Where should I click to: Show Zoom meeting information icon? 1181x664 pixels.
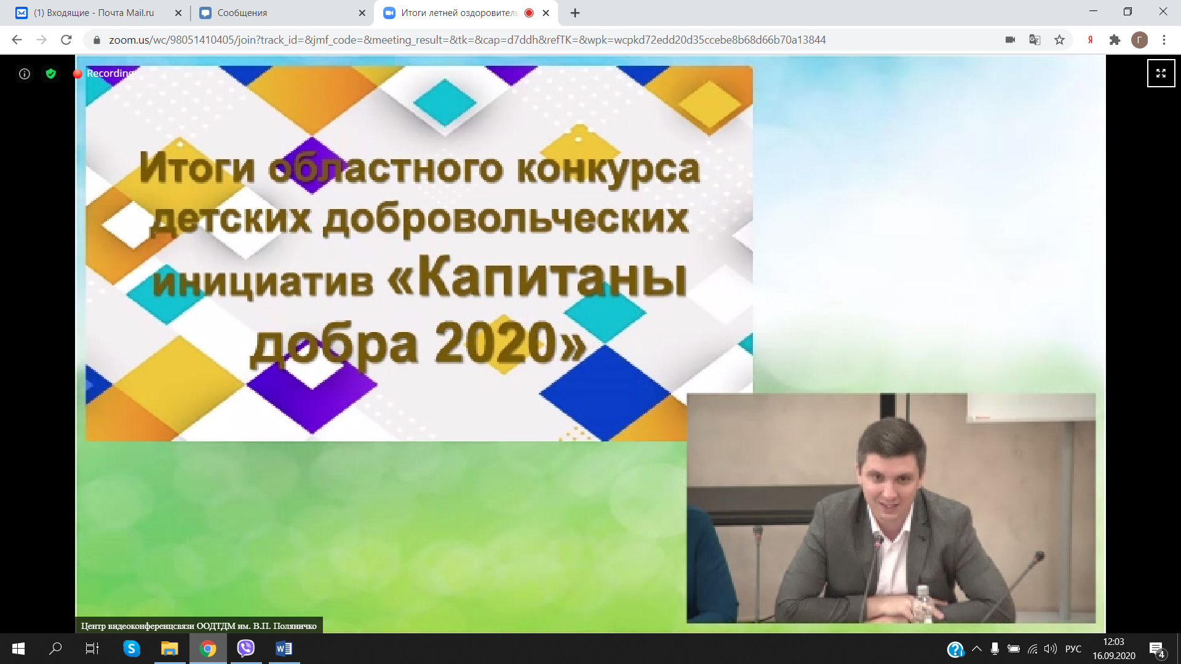tap(25, 74)
